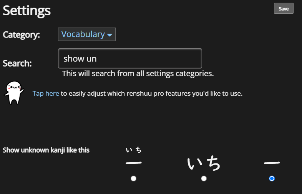Focus the search field containing 'show un'
This screenshot has width=302, height=194.
pos(130,58)
